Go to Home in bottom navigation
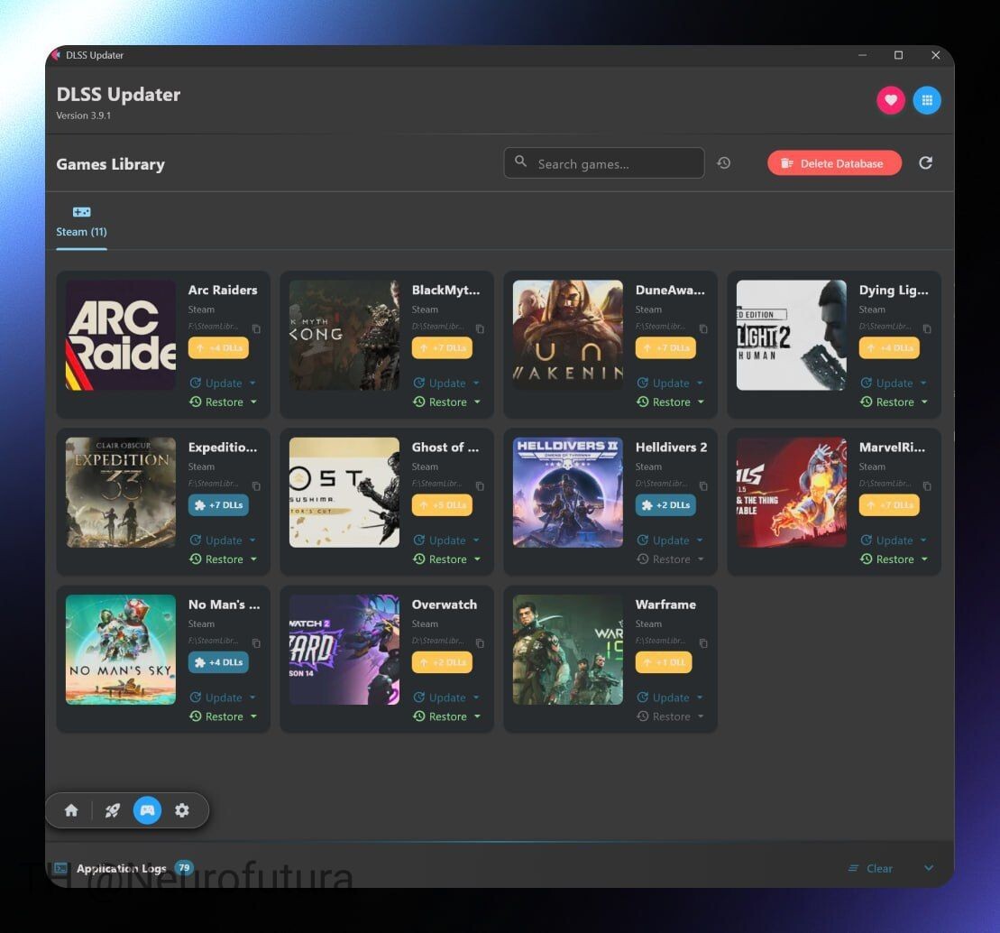This screenshot has height=933, width=1000. click(x=71, y=810)
